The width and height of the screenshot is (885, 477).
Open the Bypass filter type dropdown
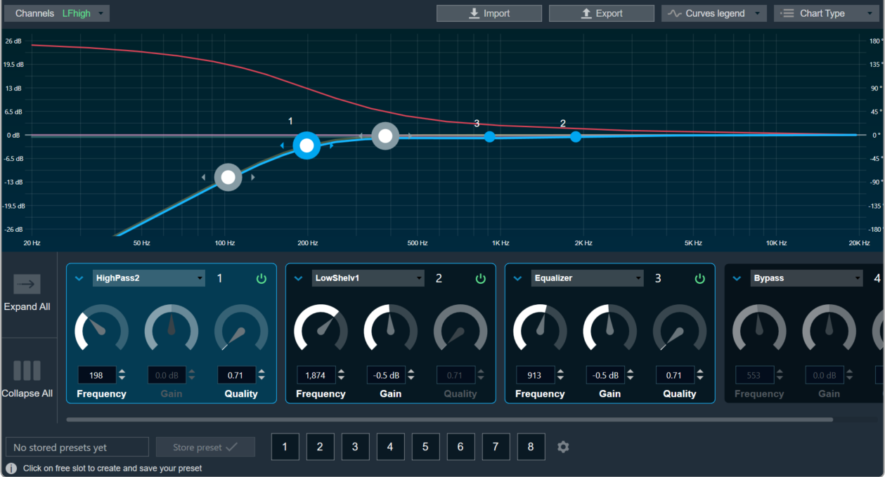pyautogui.click(x=807, y=278)
